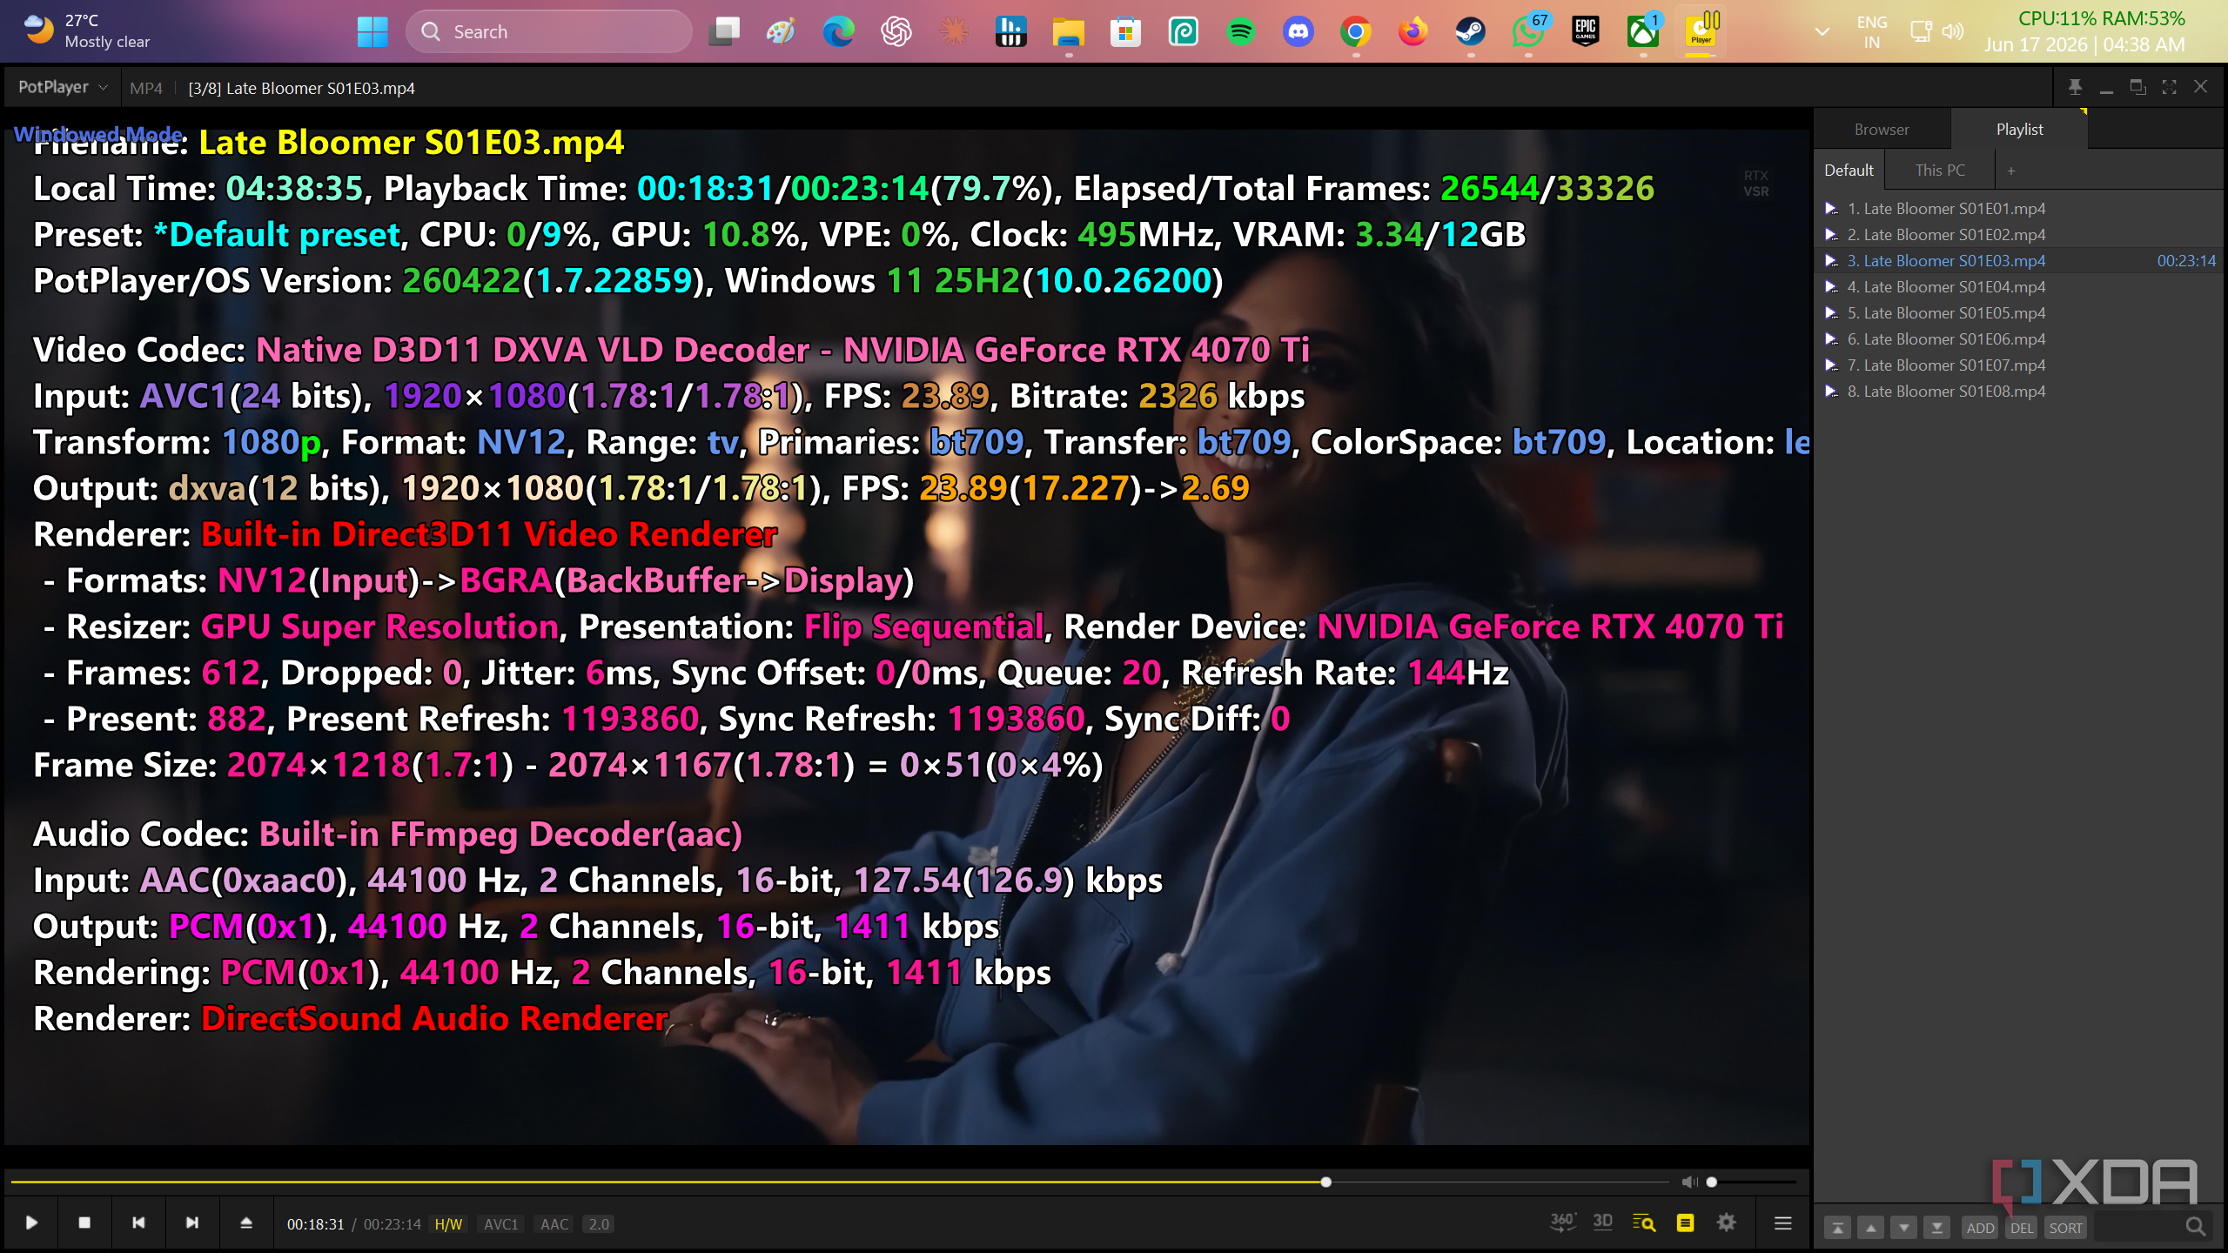Select Late Bloomer S01E04.mp4 in playlist
Screen dimensions: 2228x1253
coord(2019,287)
